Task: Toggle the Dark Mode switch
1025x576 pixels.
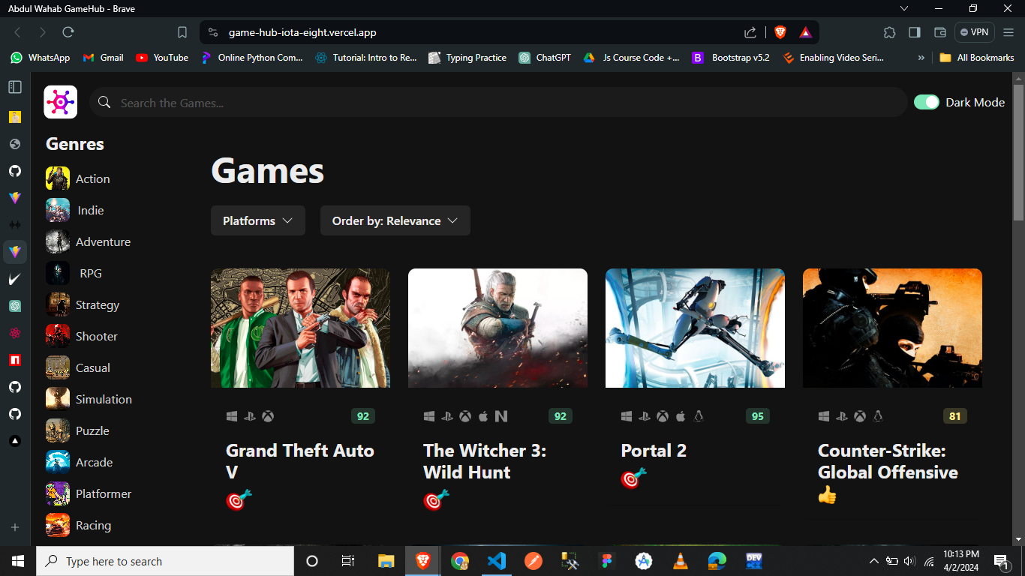Action: tap(927, 102)
